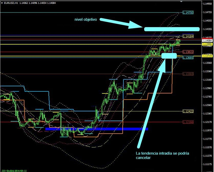Select 1.11175 on the price scale

(x=207, y=164)
